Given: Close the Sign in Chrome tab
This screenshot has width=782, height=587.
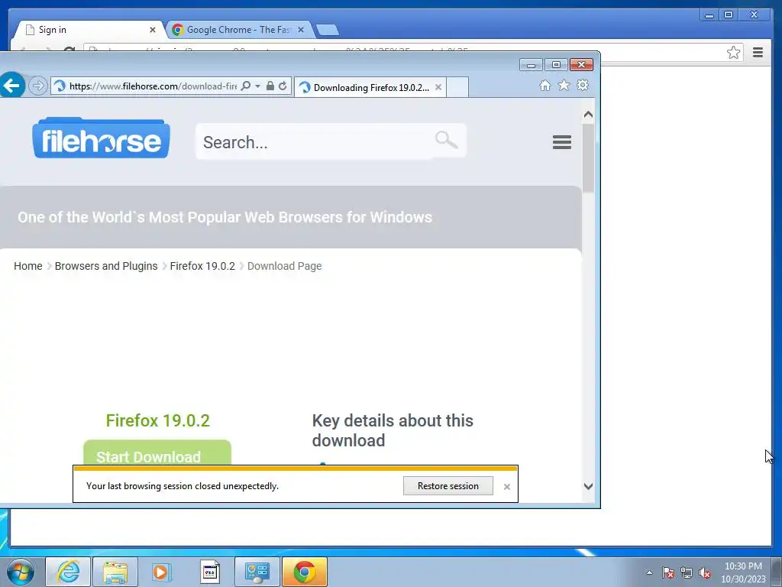Looking at the screenshot, I should click(x=153, y=30).
